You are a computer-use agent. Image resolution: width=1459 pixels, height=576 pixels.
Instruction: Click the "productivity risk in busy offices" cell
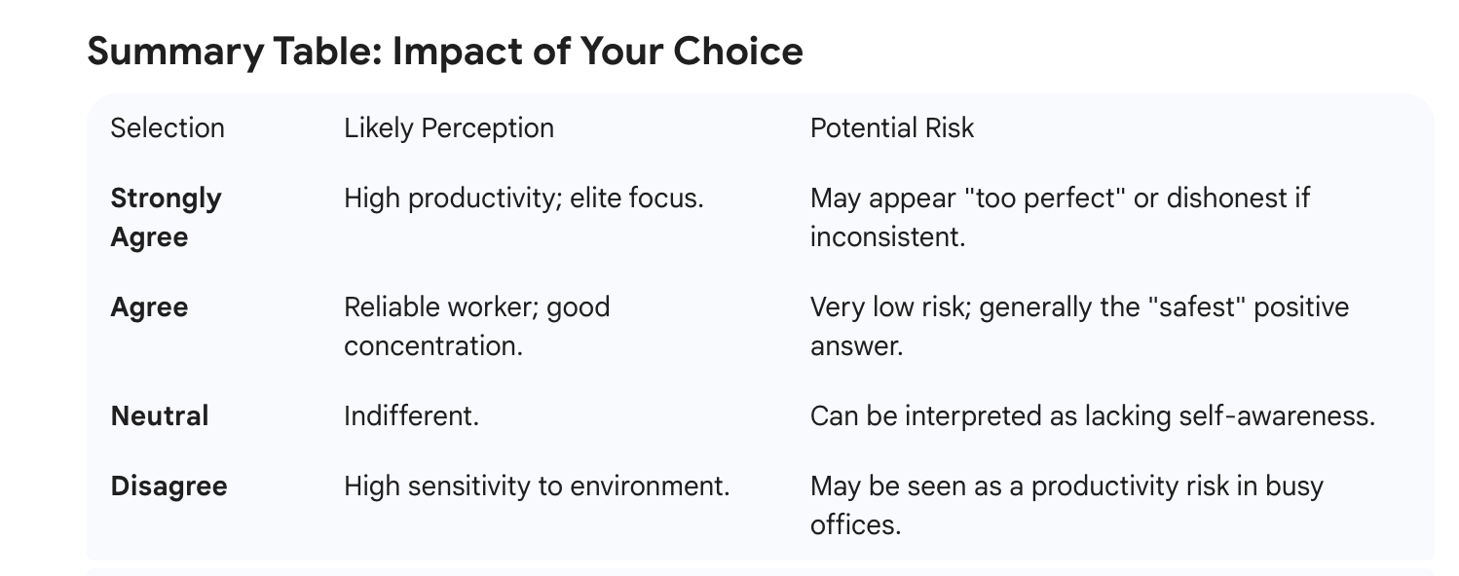coord(1066,505)
